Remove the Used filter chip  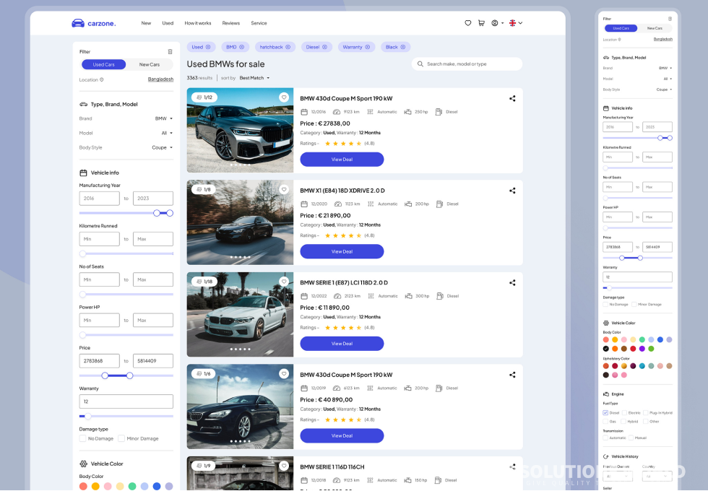(x=208, y=47)
